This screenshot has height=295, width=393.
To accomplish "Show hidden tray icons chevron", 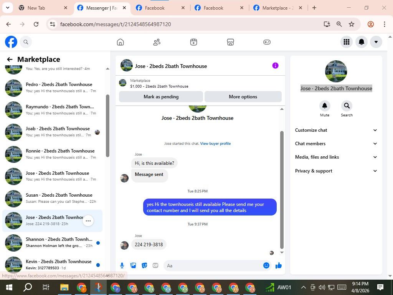I will click(303, 287).
